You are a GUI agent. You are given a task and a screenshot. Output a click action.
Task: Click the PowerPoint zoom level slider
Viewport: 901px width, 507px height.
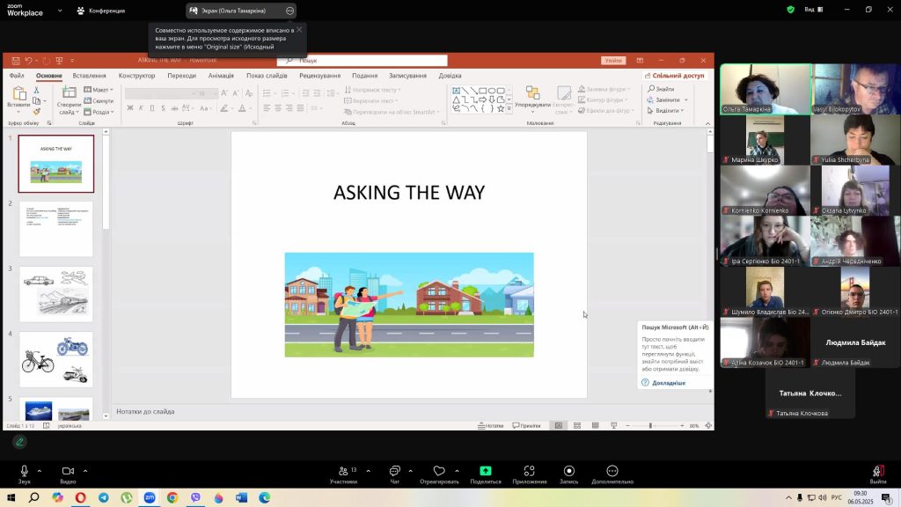[x=650, y=426]
